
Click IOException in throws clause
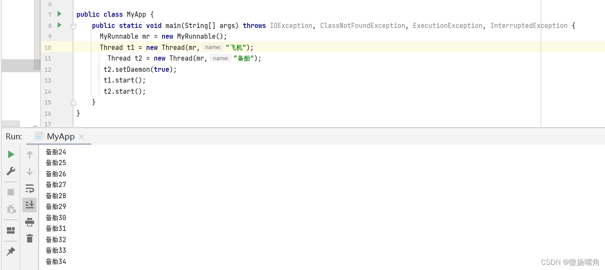(291, 25)
